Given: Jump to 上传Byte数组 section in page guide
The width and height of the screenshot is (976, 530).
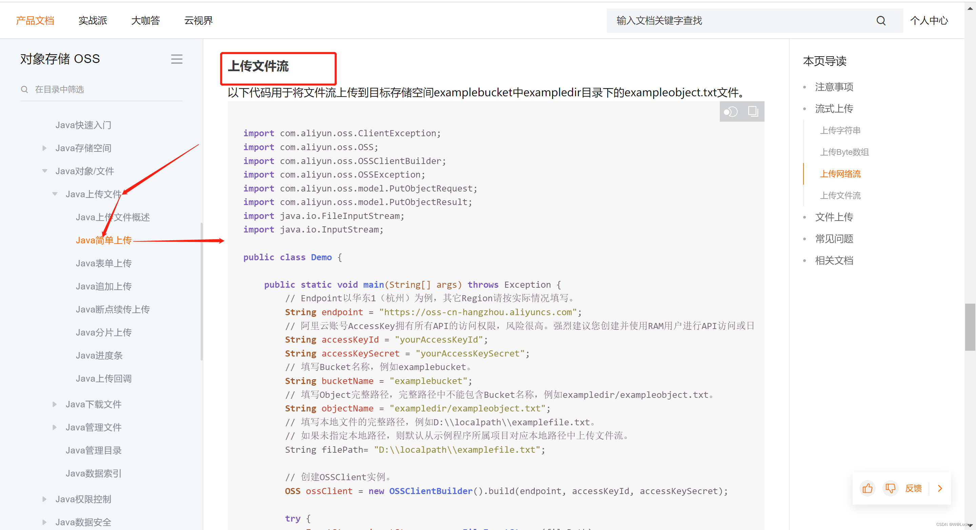Looking at the screenshot, I should 844,152.
